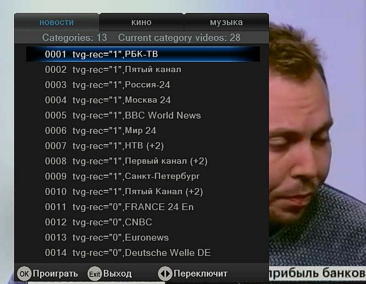Select channel 0004 Москва 24
This screenshot has width=366, height=284.
tap(143, 100)
